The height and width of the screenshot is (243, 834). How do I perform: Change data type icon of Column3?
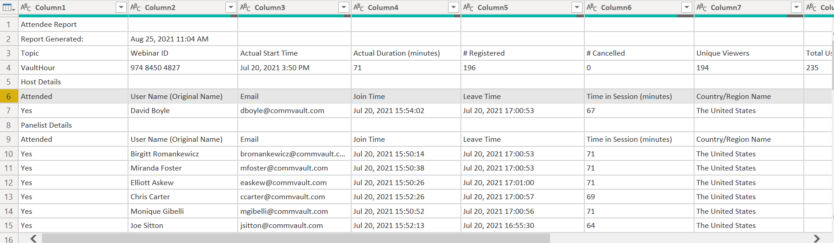[x=245, y=7]
